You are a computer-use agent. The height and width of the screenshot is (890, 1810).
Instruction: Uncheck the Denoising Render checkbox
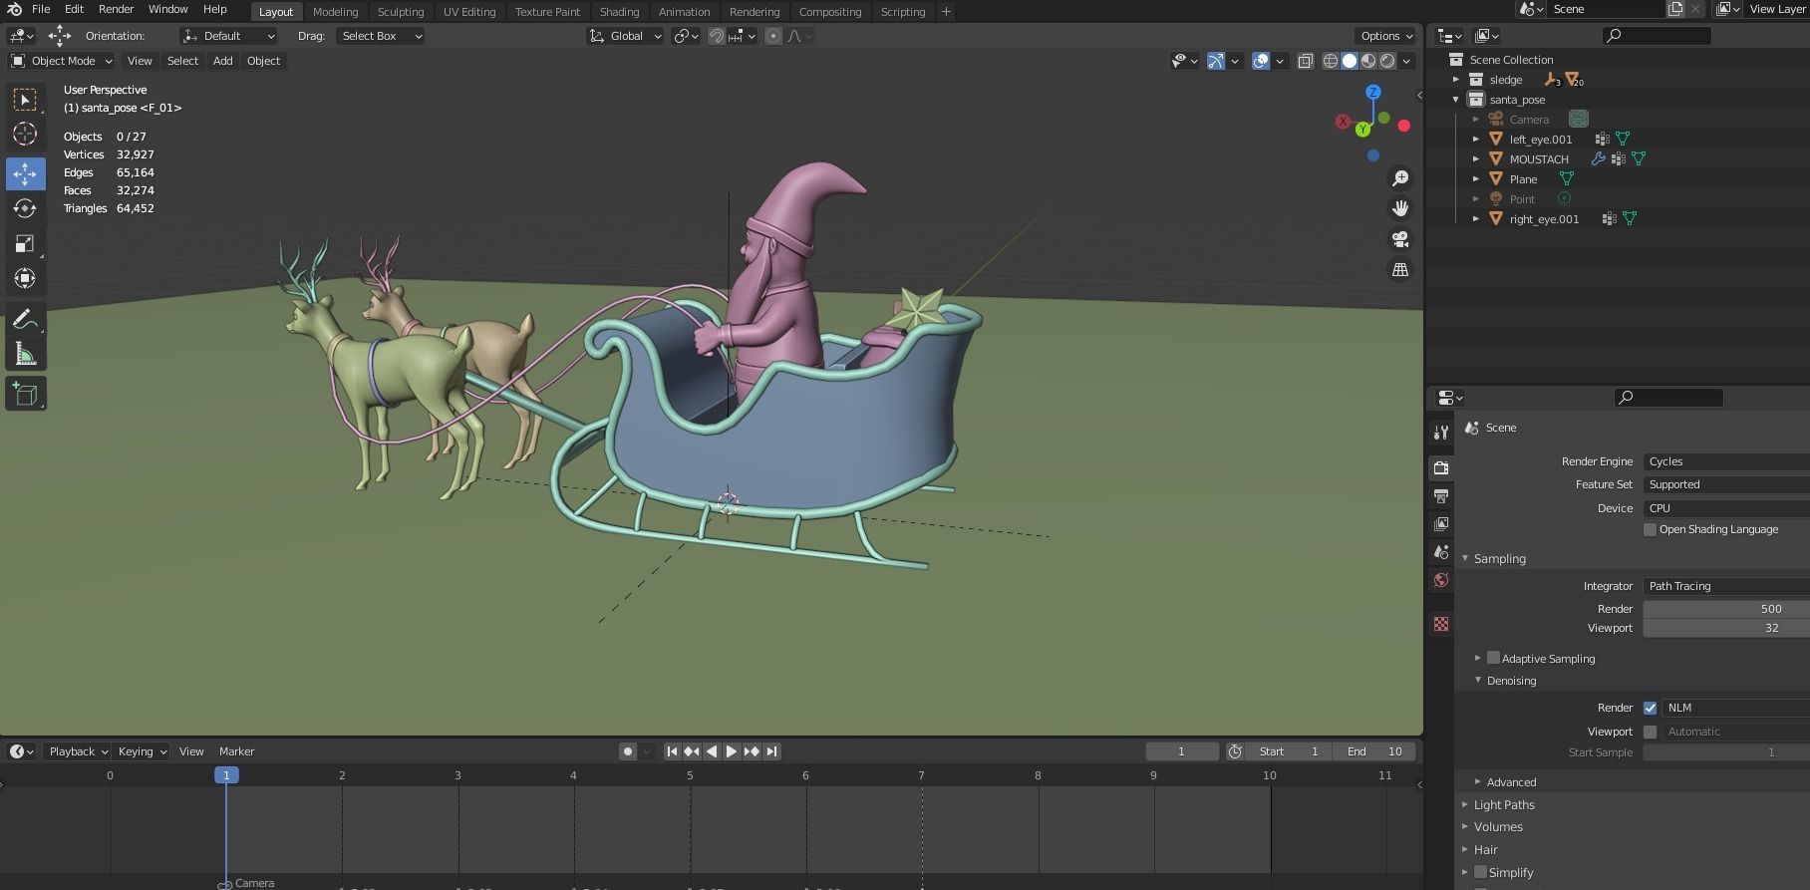coord(1650,708)
